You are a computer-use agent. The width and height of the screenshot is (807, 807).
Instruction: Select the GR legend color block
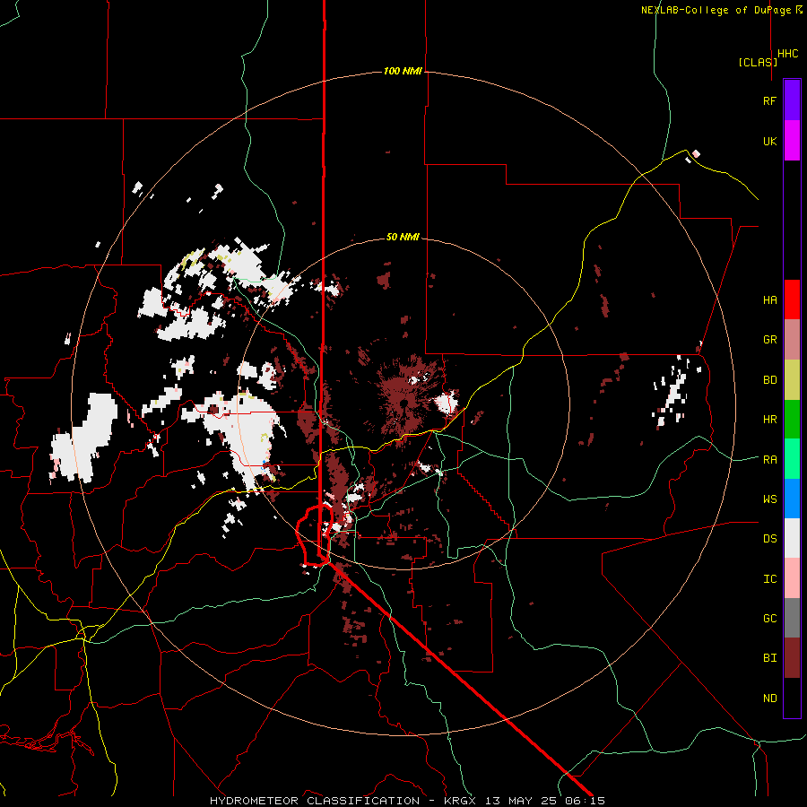coord(792,340)
